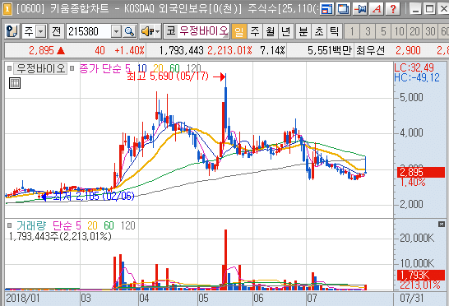Switch to the 초 second chart tab
449x306 pixels.
319,31
